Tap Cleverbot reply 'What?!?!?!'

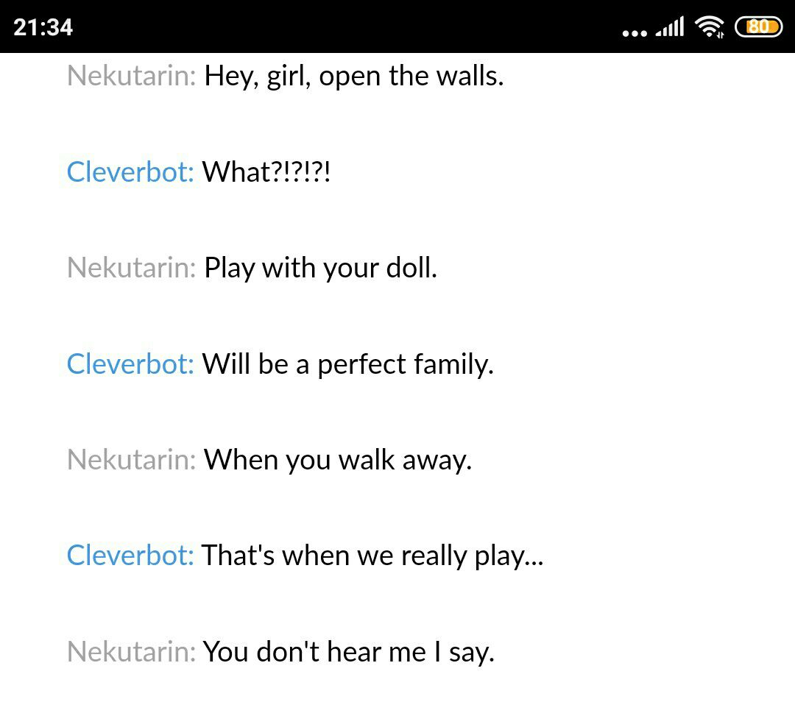pos(266,171)
